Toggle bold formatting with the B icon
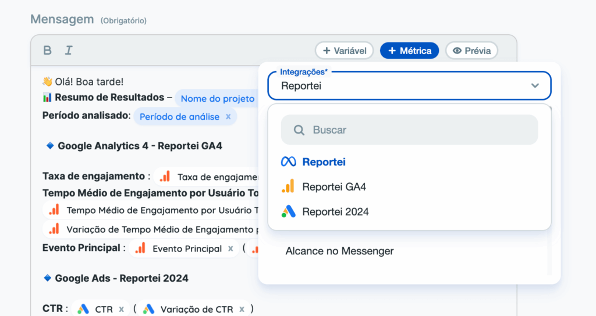596x316 pixels. (47, 51)
